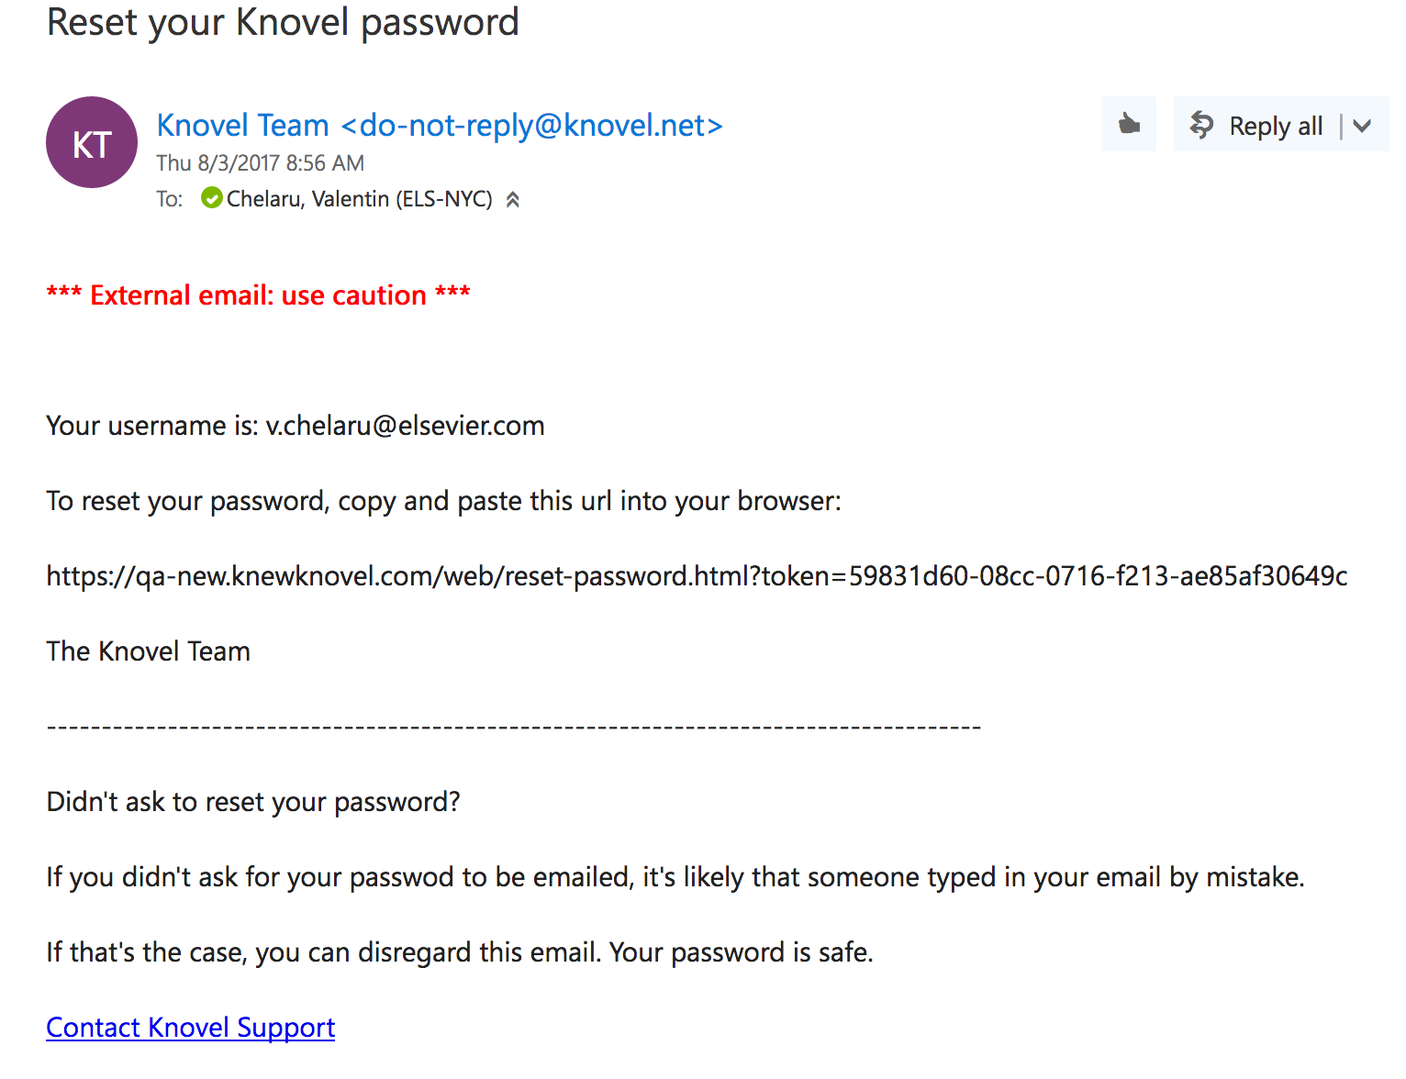Image resolution: width=1406 pixels, height=1079 pixels.
Task: Click the purple KT sender avatar
Action: (92, 142)
